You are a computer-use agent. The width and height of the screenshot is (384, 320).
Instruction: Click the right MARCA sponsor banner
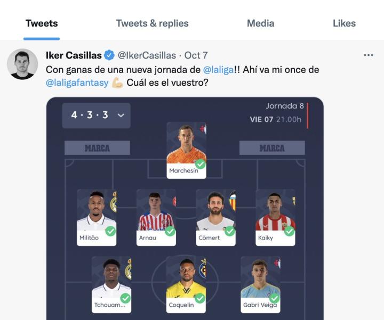point(272,148)
